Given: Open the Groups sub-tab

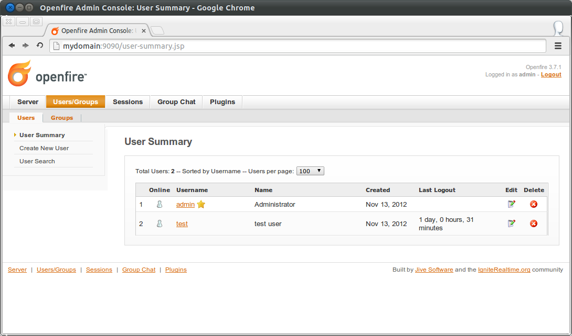Looking at the screenshot, I should click(x=62, y=118).
